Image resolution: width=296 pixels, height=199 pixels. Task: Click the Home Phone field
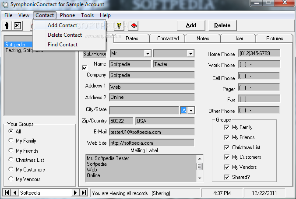259,53
